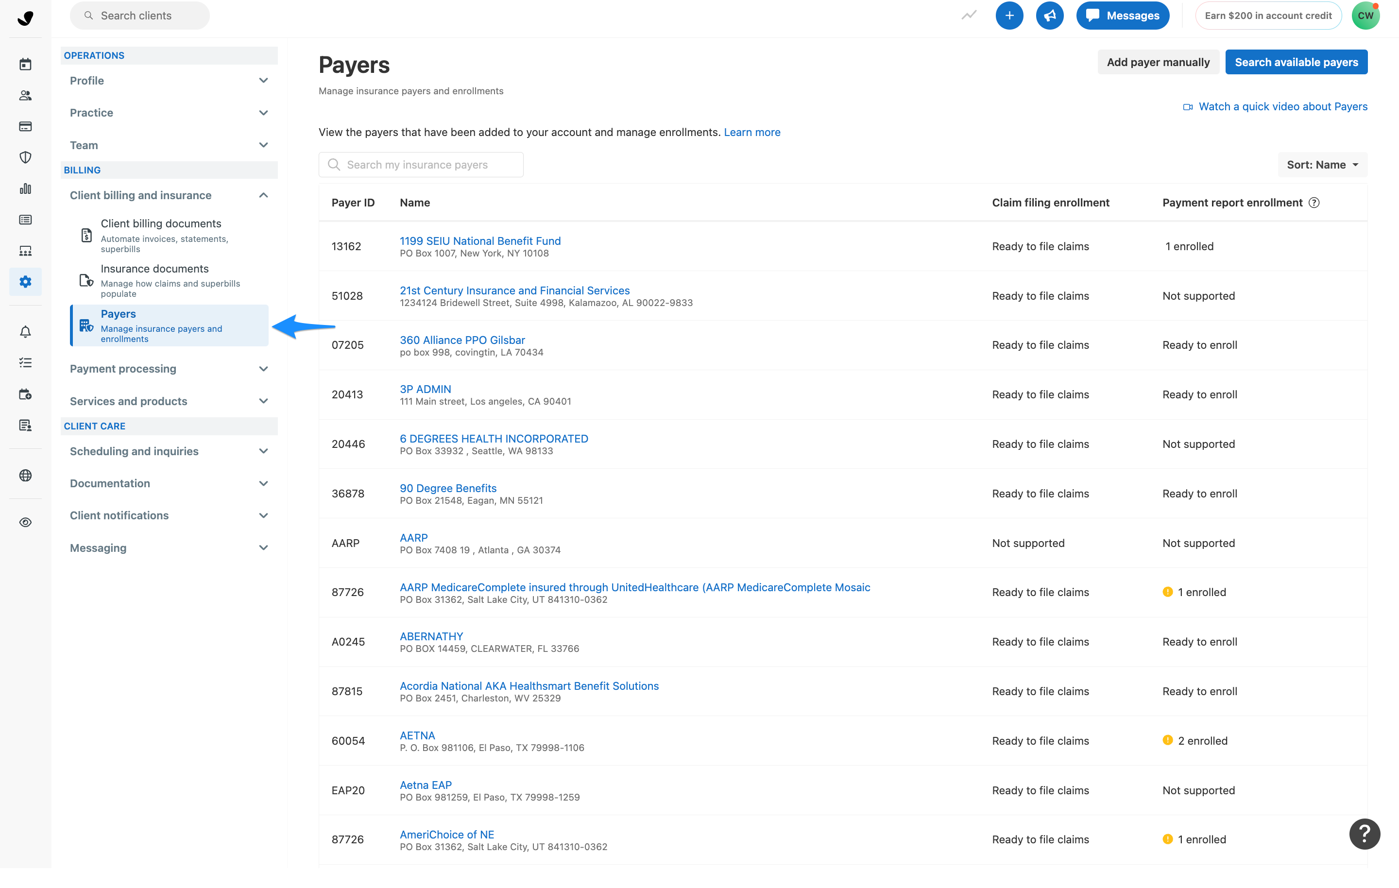Open 3P ADMIN payer

click(425, 390)
